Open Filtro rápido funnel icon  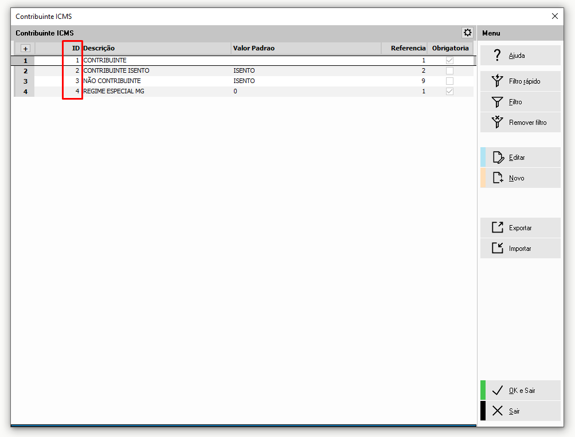pyautogui.click(x=497, y=81)
